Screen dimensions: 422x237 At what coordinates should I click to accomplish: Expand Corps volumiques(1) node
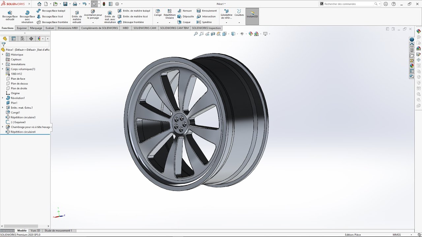[3, 69]
